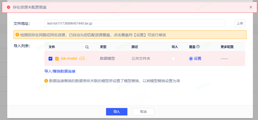This screenshot has height=120, width=258.
Task: Select the 覆盖 radio button for lsk-model
Action: [x=191, y=59]
